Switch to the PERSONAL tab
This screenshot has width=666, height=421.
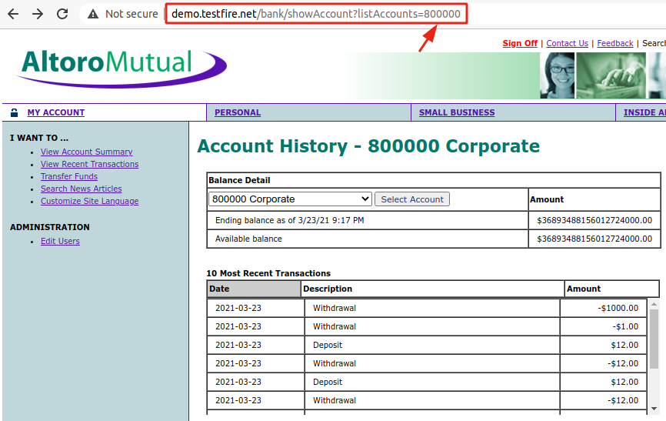pyautogui.click(x=238, y=112)
